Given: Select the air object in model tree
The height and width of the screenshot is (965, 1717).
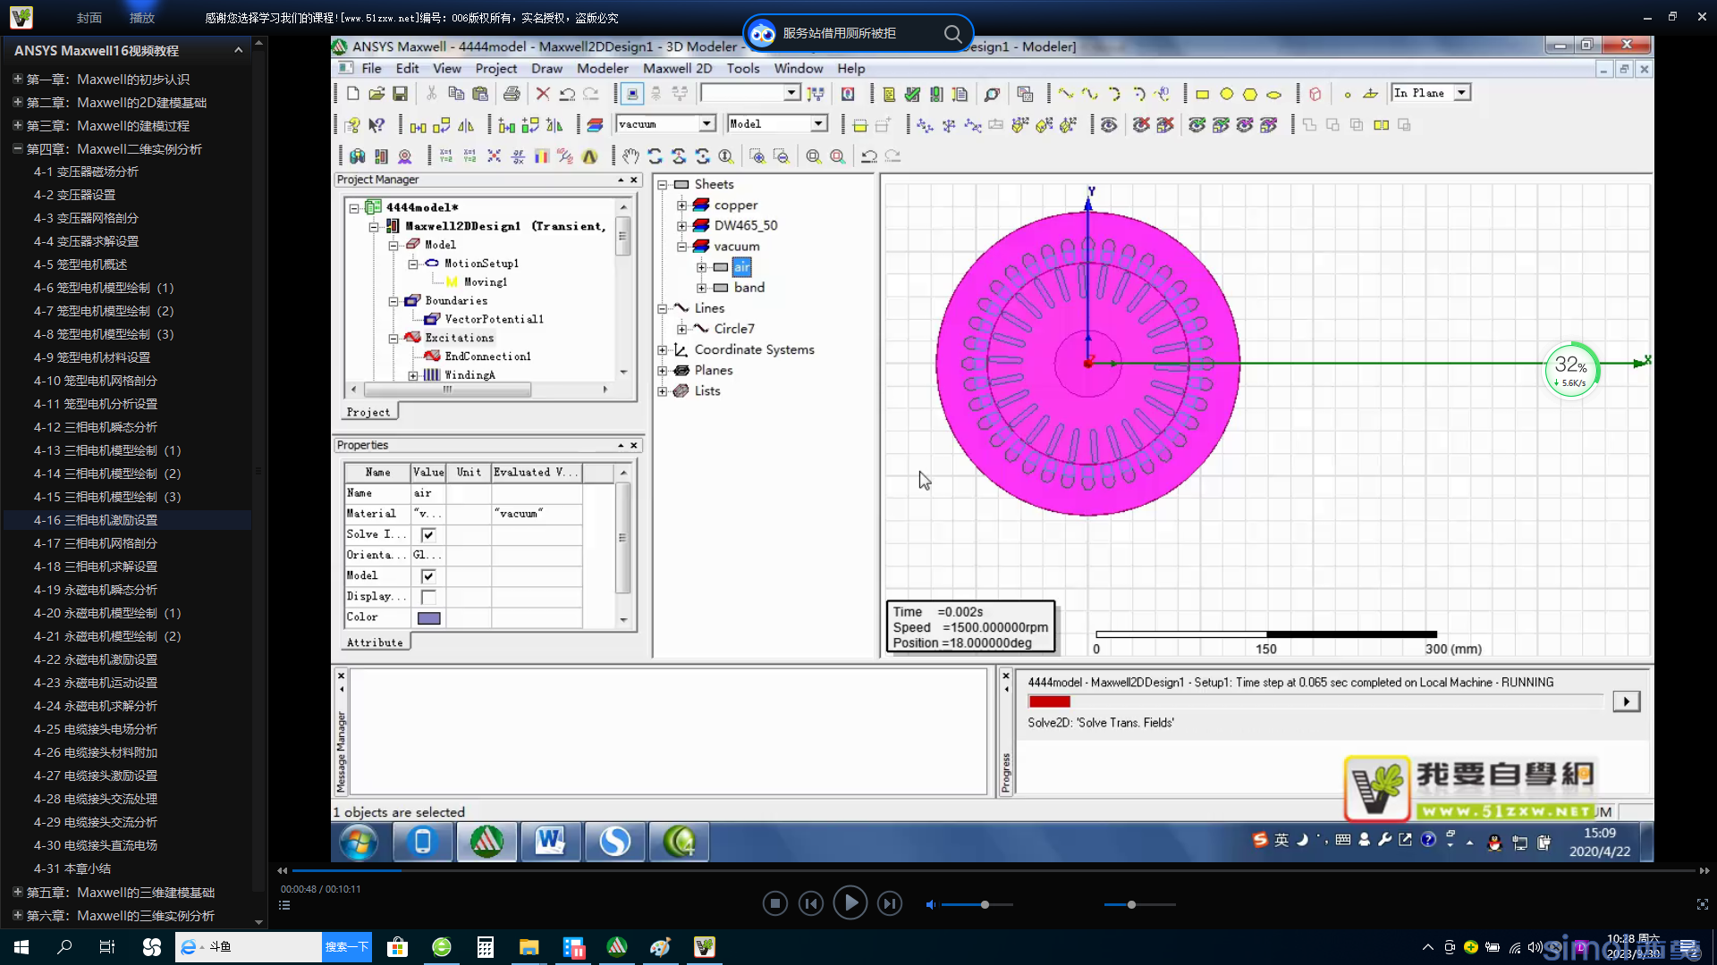Looking at the screenshot, I should point(742,267).
